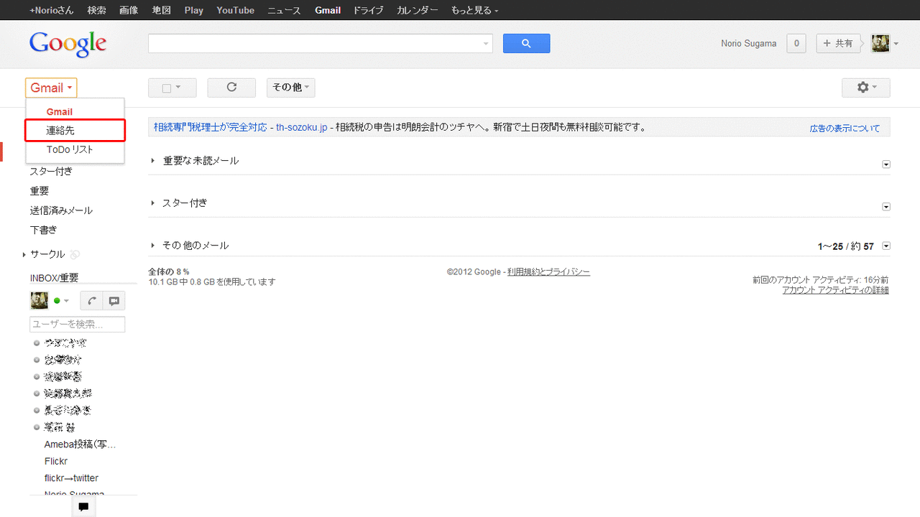Click the ユーザーを検索 chat search box
The width and height of the screenshot is (920, 517).
(78, 325)
